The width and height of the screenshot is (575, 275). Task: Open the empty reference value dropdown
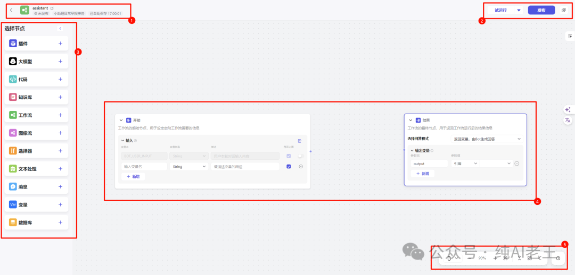coord(496,164)
